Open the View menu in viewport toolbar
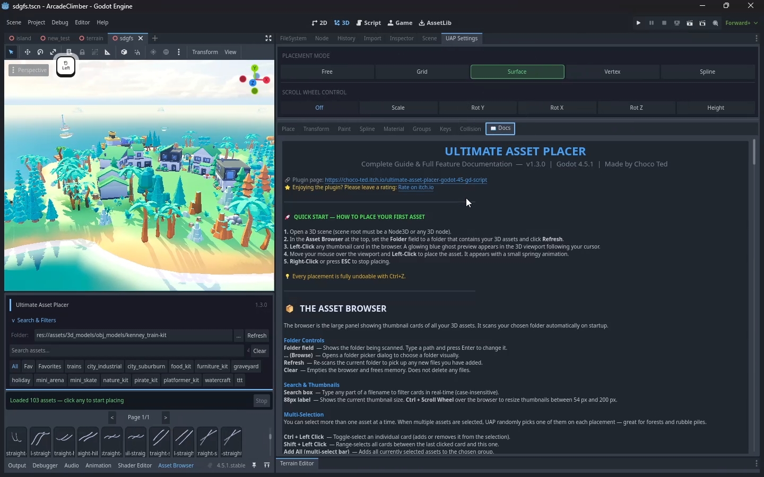 (231, 52)
